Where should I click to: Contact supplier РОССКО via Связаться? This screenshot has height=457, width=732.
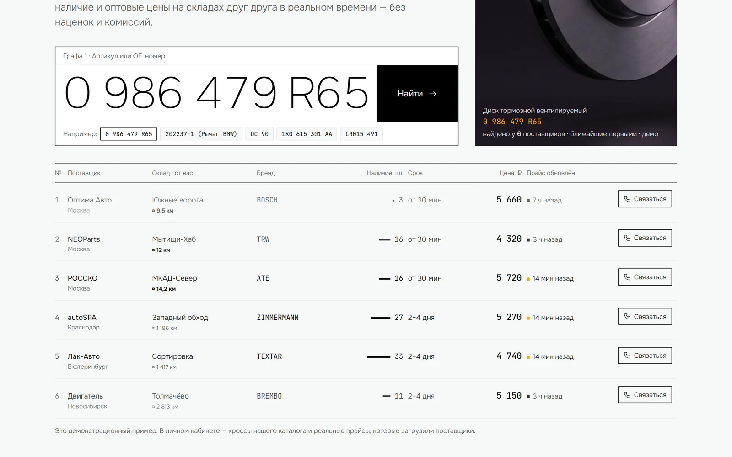pos(645,277)
